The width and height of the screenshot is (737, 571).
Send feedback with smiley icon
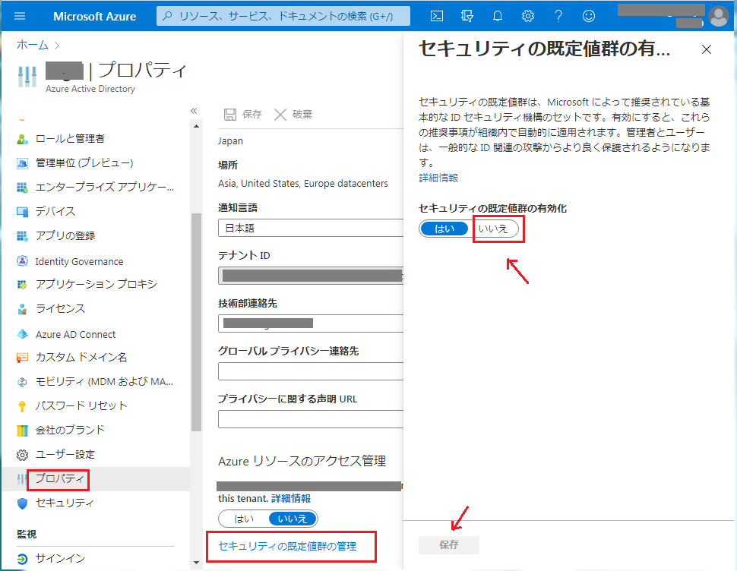(589, 17)
